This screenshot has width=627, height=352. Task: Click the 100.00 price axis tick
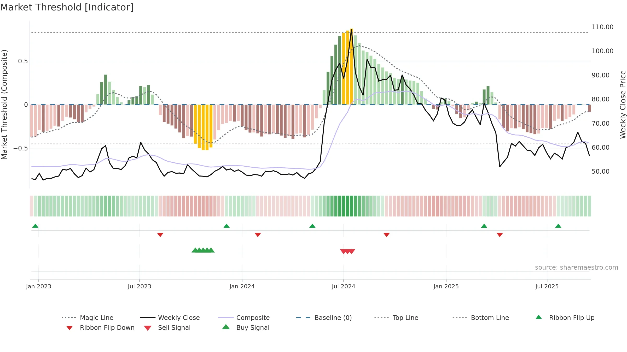[603, 51]
